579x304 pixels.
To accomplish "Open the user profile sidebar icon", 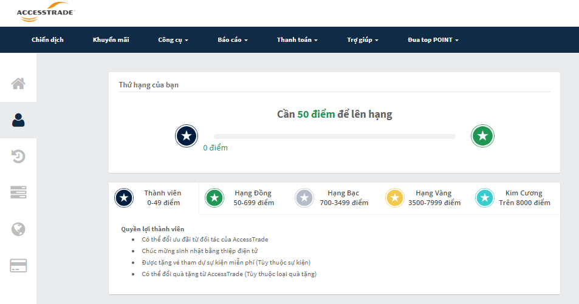I will click(x=18, y=120).
